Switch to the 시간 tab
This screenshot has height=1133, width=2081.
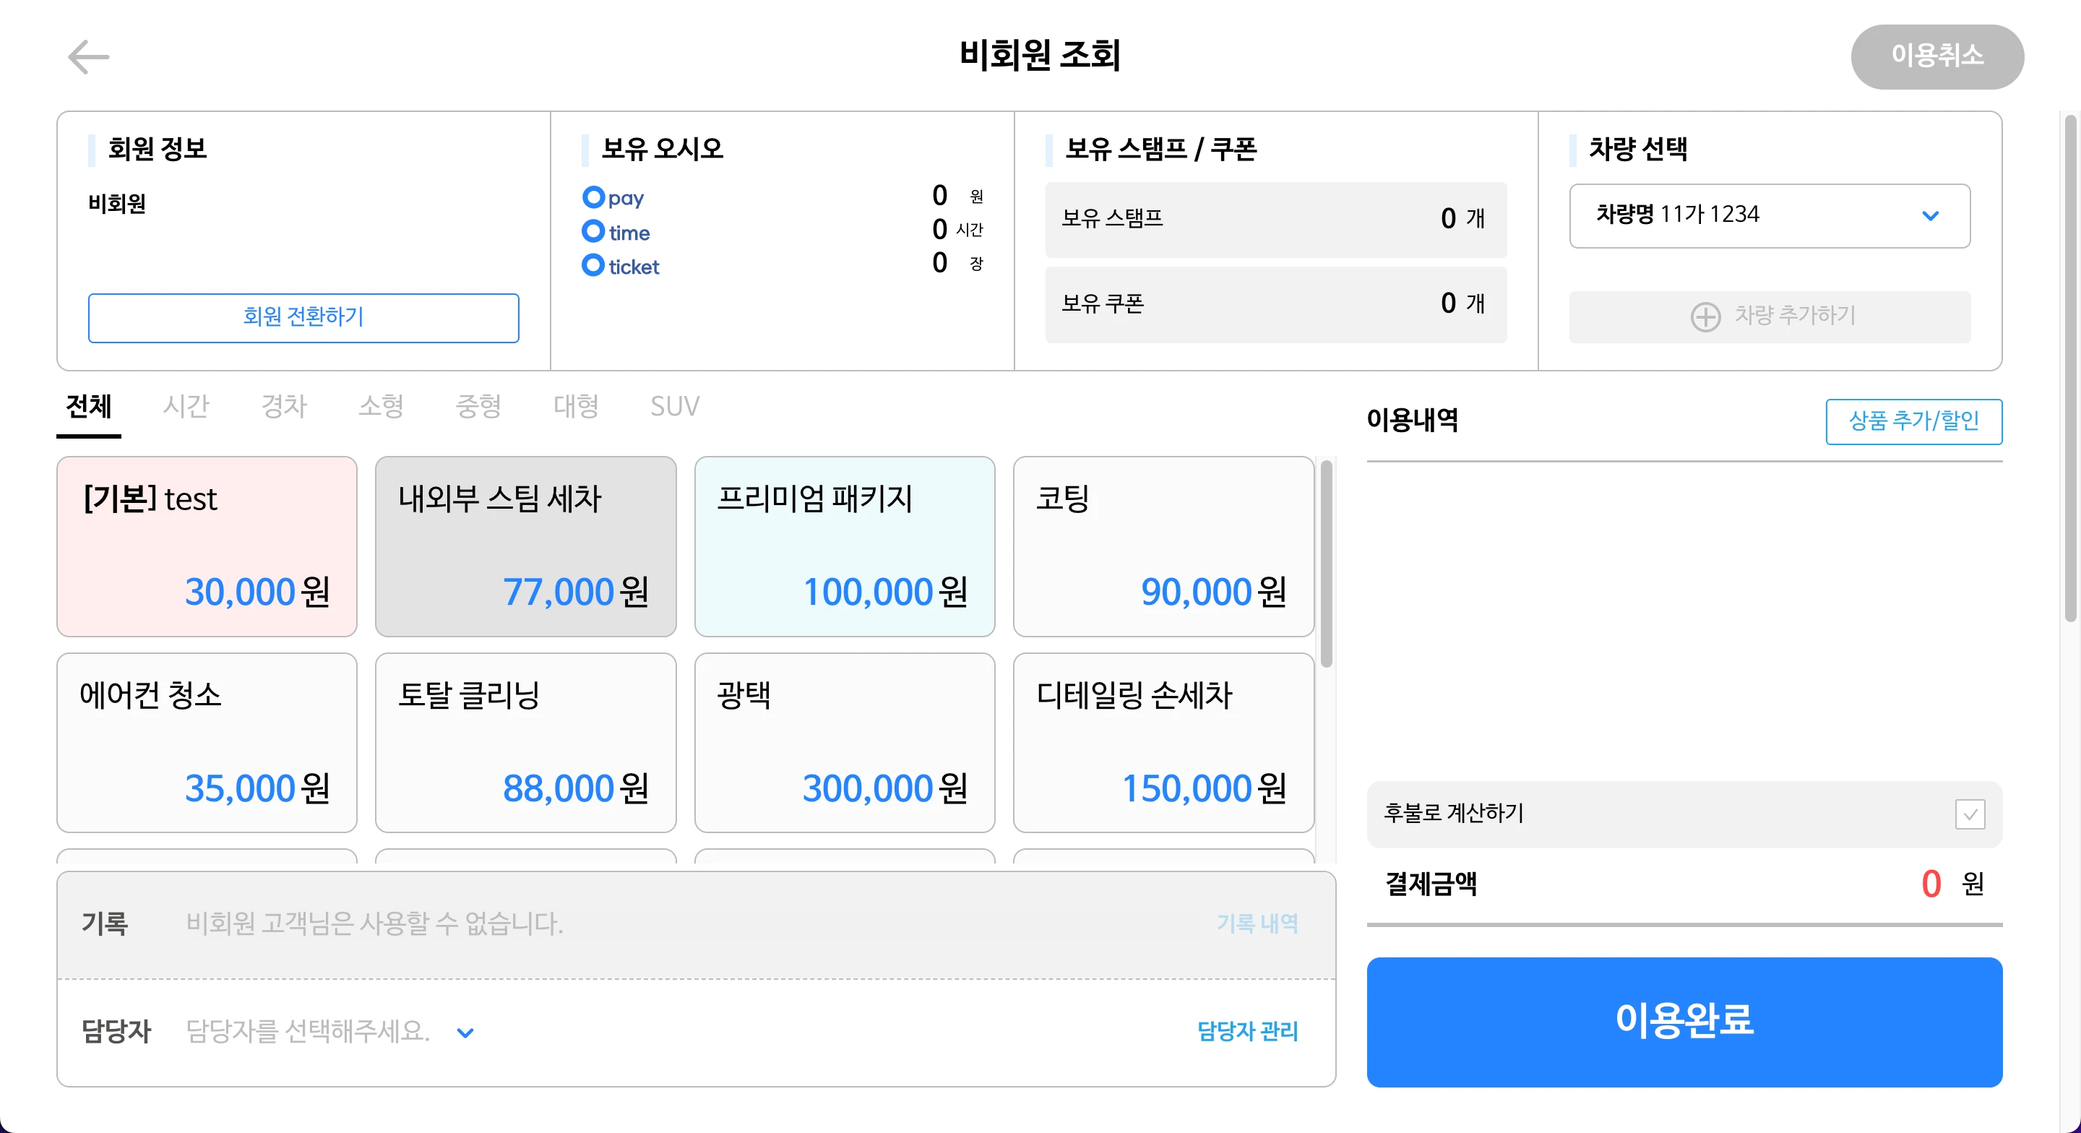coord(186,405)
